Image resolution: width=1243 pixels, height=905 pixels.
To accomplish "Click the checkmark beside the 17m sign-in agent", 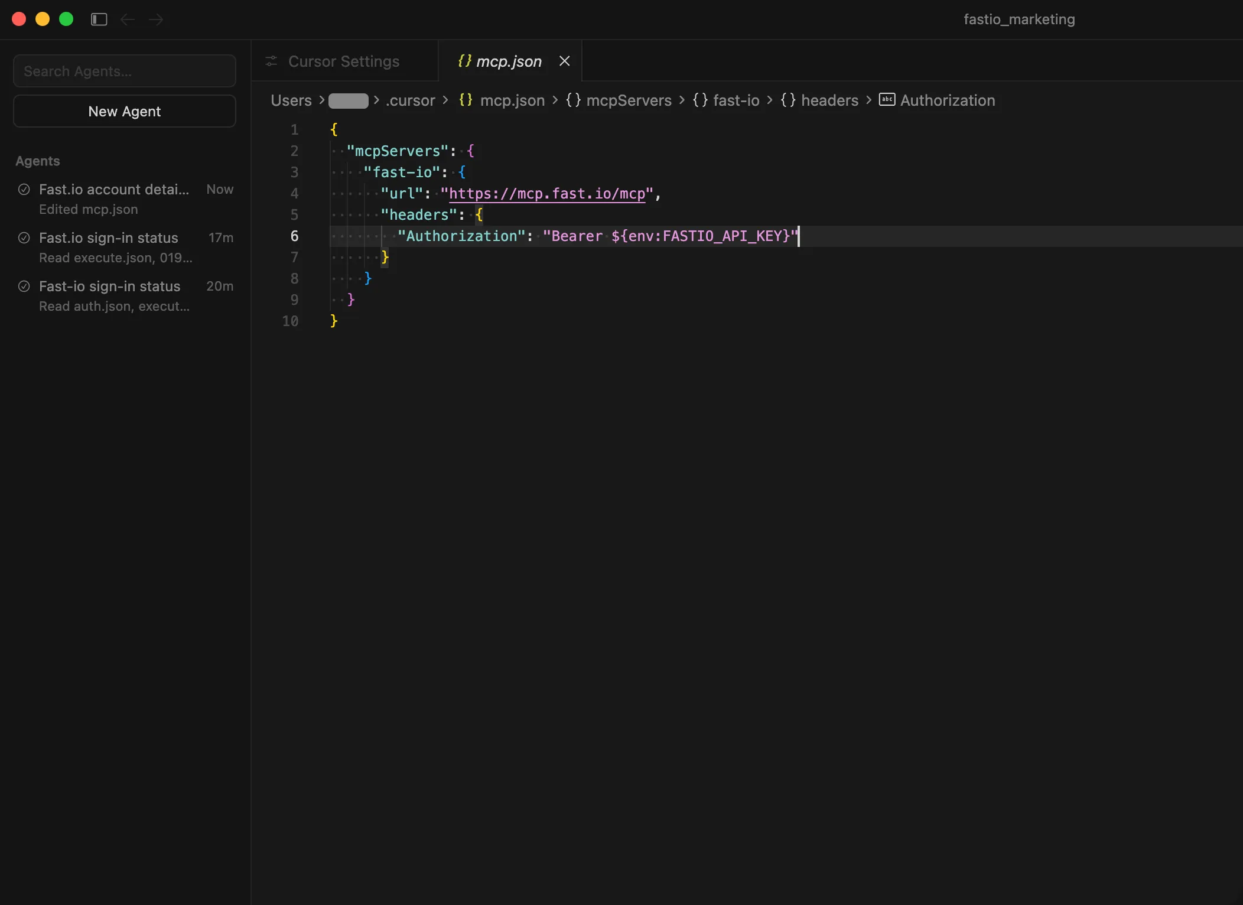I will 24,237.
